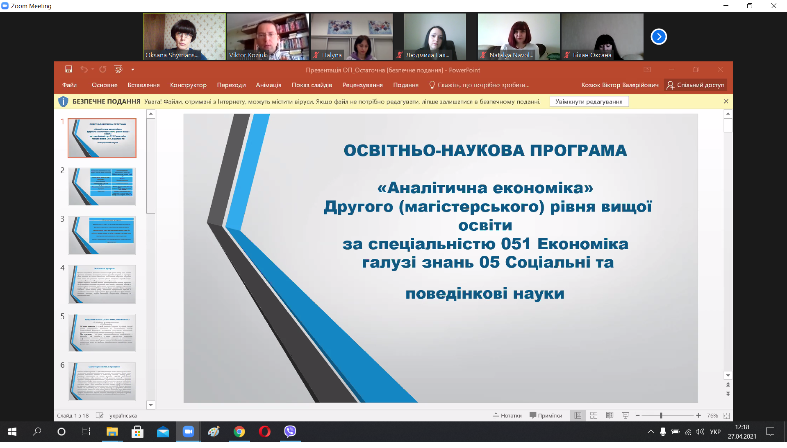Open Windows Start menu

click(x=12, y=432)
